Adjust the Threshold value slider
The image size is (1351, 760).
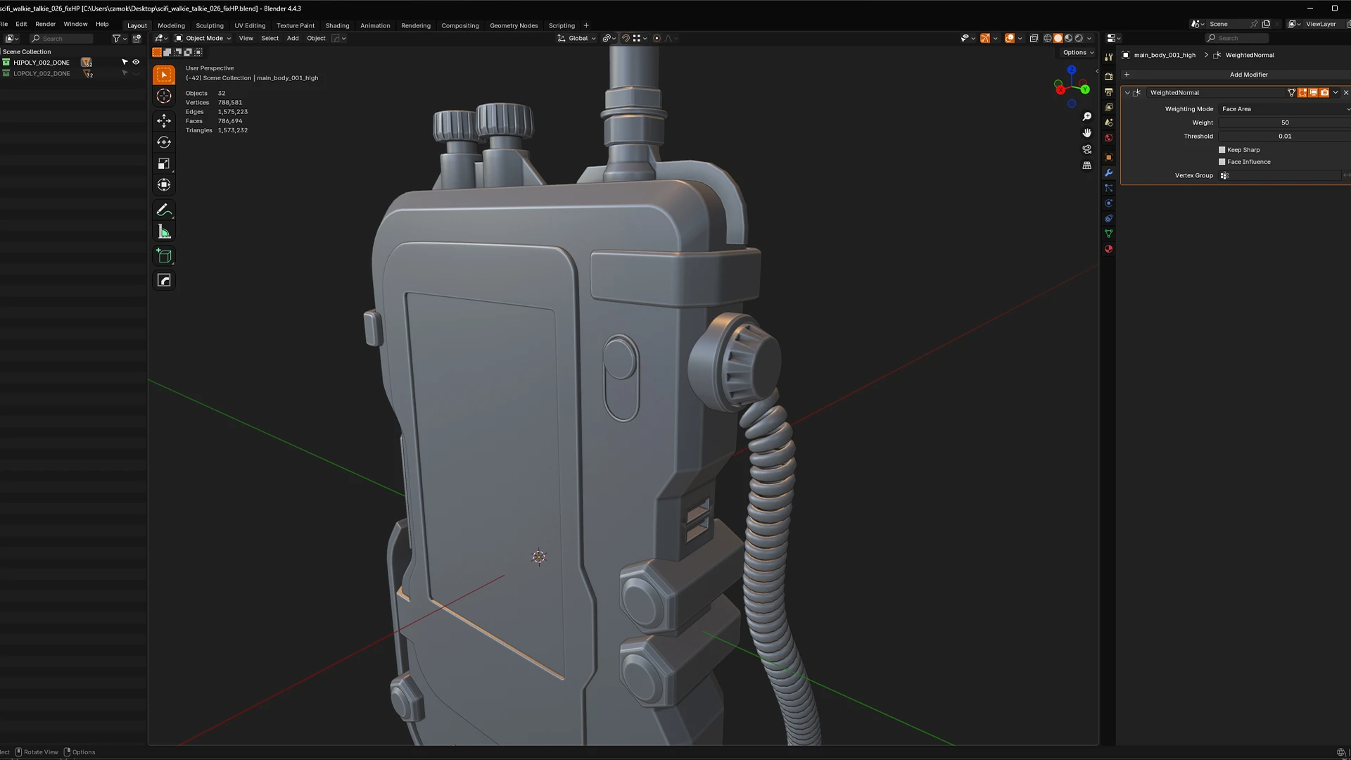[x=1285, y=137]
